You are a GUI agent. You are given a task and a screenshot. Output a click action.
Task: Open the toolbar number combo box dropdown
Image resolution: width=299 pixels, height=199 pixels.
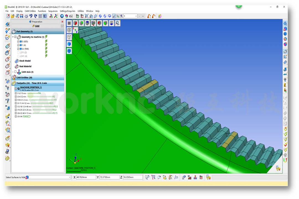[136, 16]
